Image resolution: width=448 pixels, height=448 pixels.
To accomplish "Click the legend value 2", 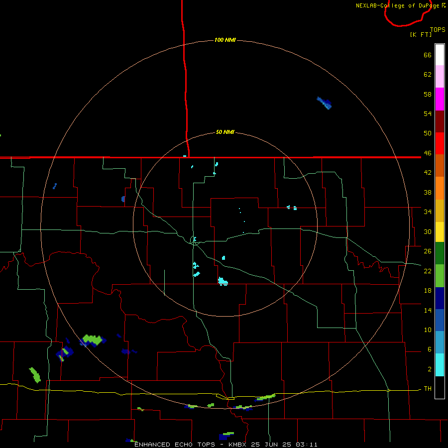I will 430,369.
